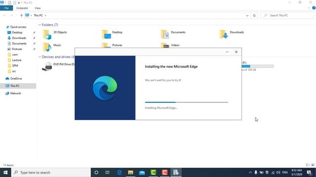Viewport: 316px width, 177px height.
Task: Select Documents in Quick access list
Action: pyautogui.click(x=19, y=44)
